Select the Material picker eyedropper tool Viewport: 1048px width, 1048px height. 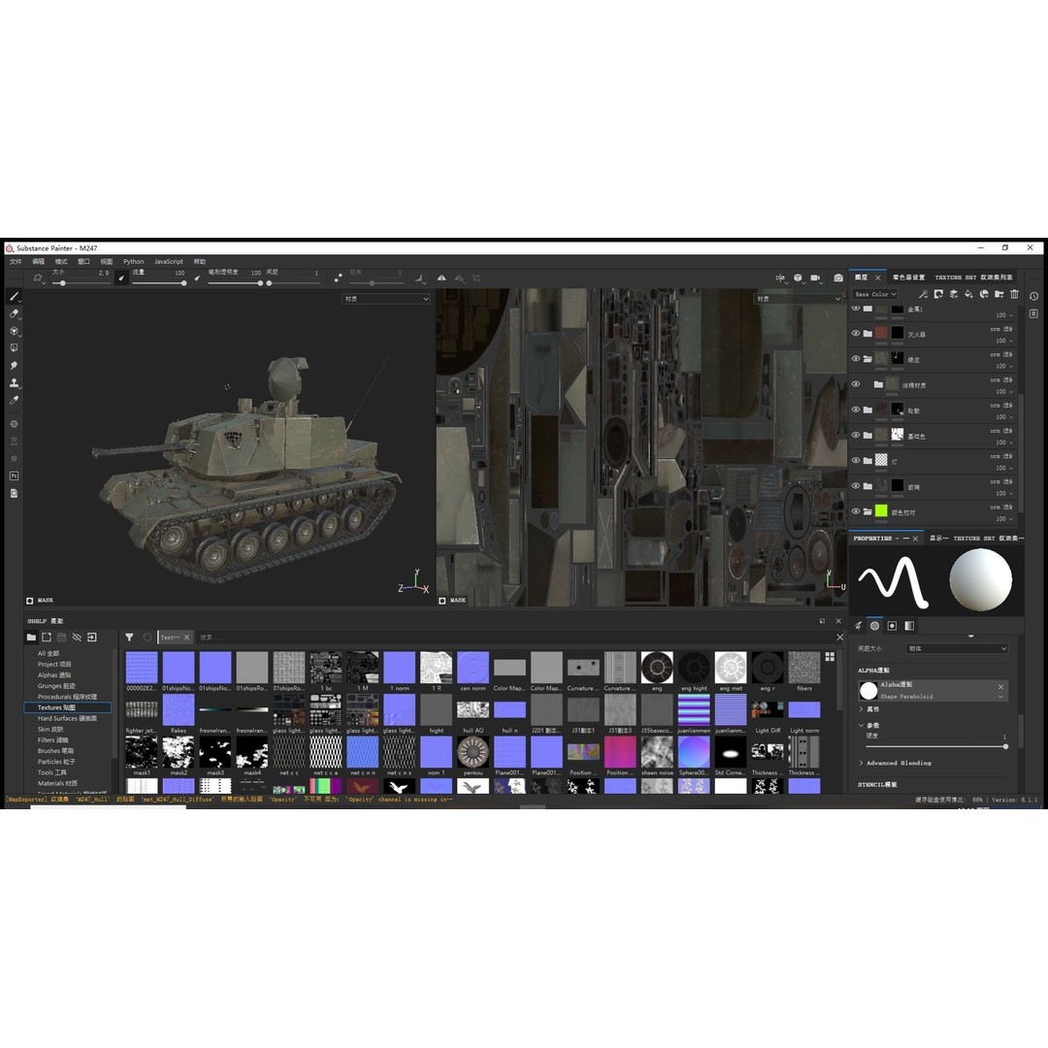point(14,401)
